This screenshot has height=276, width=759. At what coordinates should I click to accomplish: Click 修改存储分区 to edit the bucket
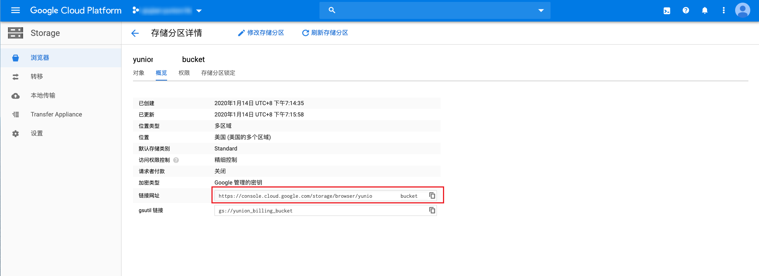[261, 33]
